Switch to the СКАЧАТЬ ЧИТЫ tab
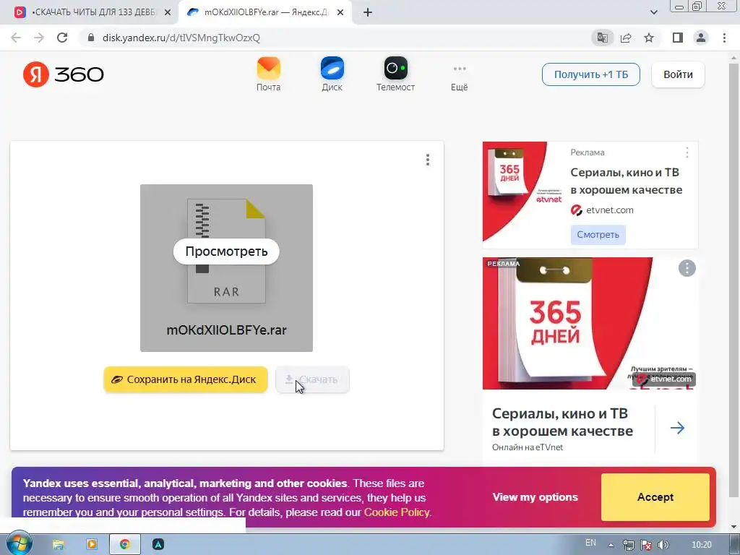Viewport: 740px width, 555px height. click(93, 13)
